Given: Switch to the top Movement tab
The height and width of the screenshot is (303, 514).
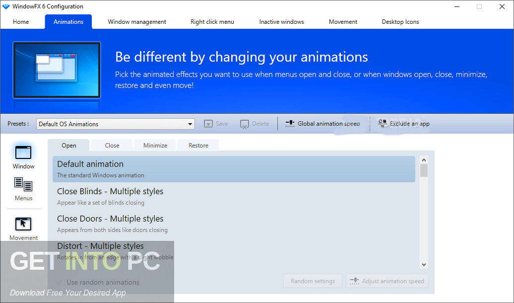Looking at the screenshot, I should 343,22.
